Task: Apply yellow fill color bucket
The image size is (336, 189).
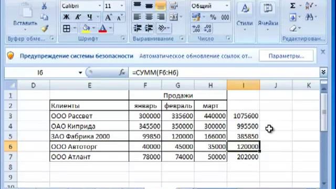Action: [x=86, y=28]
